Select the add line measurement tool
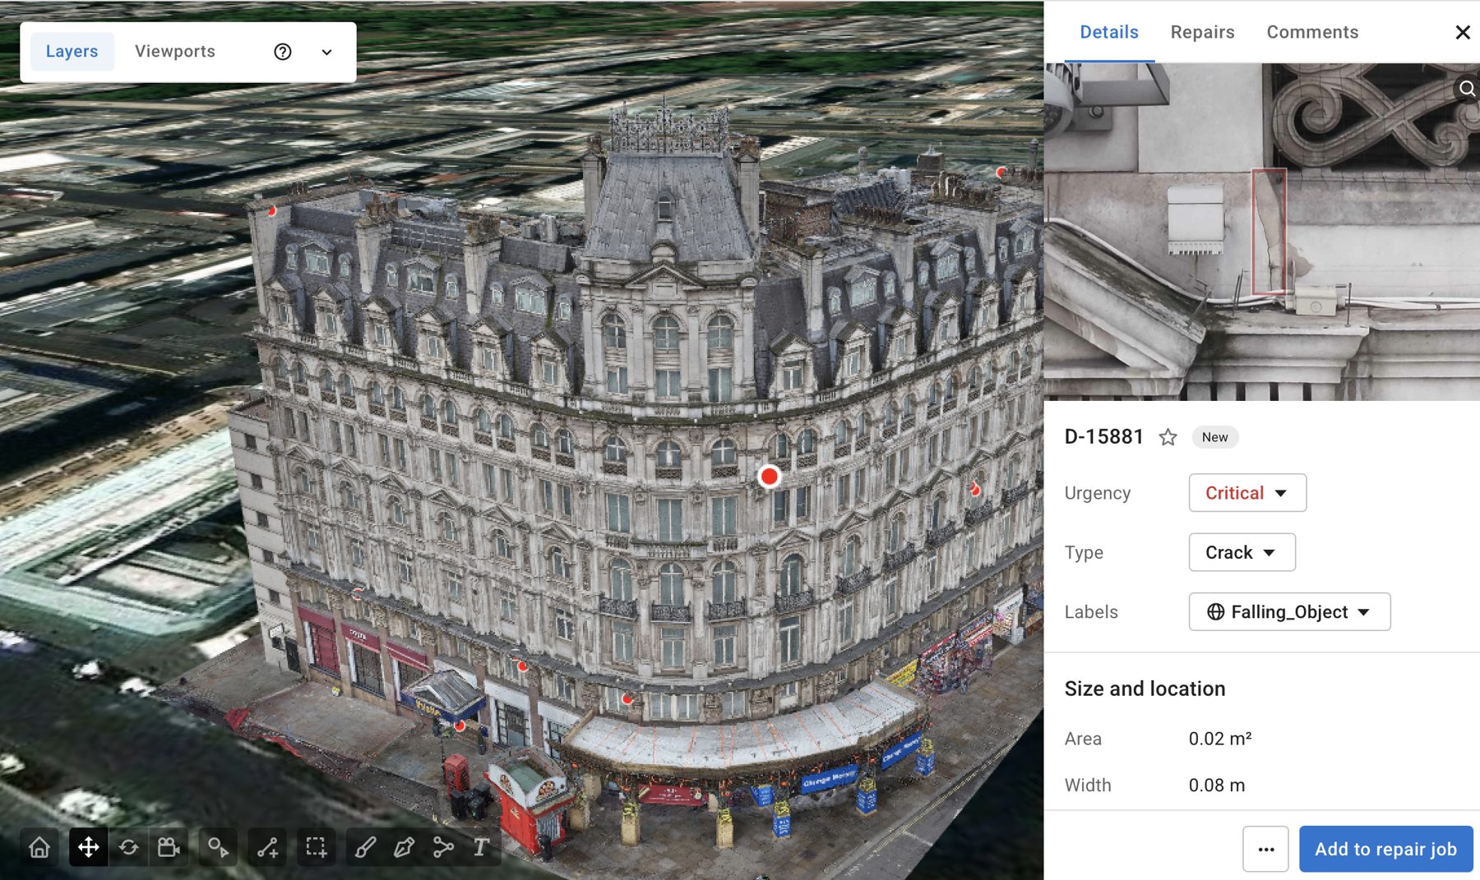This screenshot has width=1480, height=880. point(267,847)
